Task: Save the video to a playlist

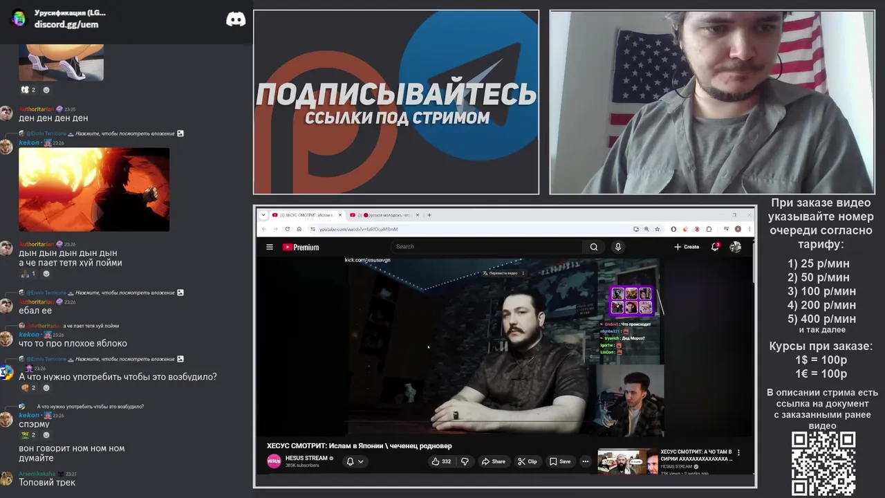Action: 560,461
